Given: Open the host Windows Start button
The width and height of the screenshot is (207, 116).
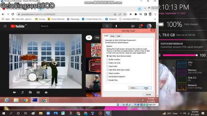Looking at the screenshot, I should click(4, 113).
